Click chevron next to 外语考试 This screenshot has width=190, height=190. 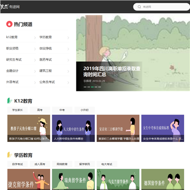point(35,82)
